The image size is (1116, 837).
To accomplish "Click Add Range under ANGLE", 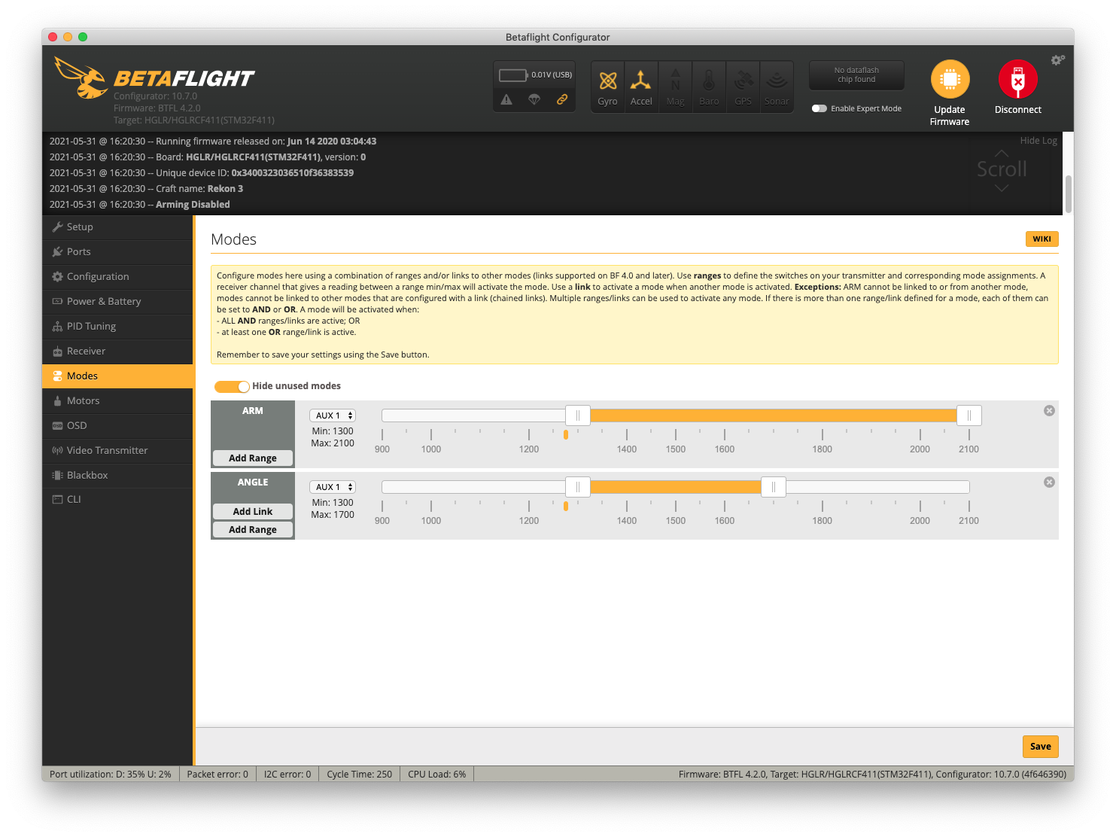I will (x=253, y=530).
